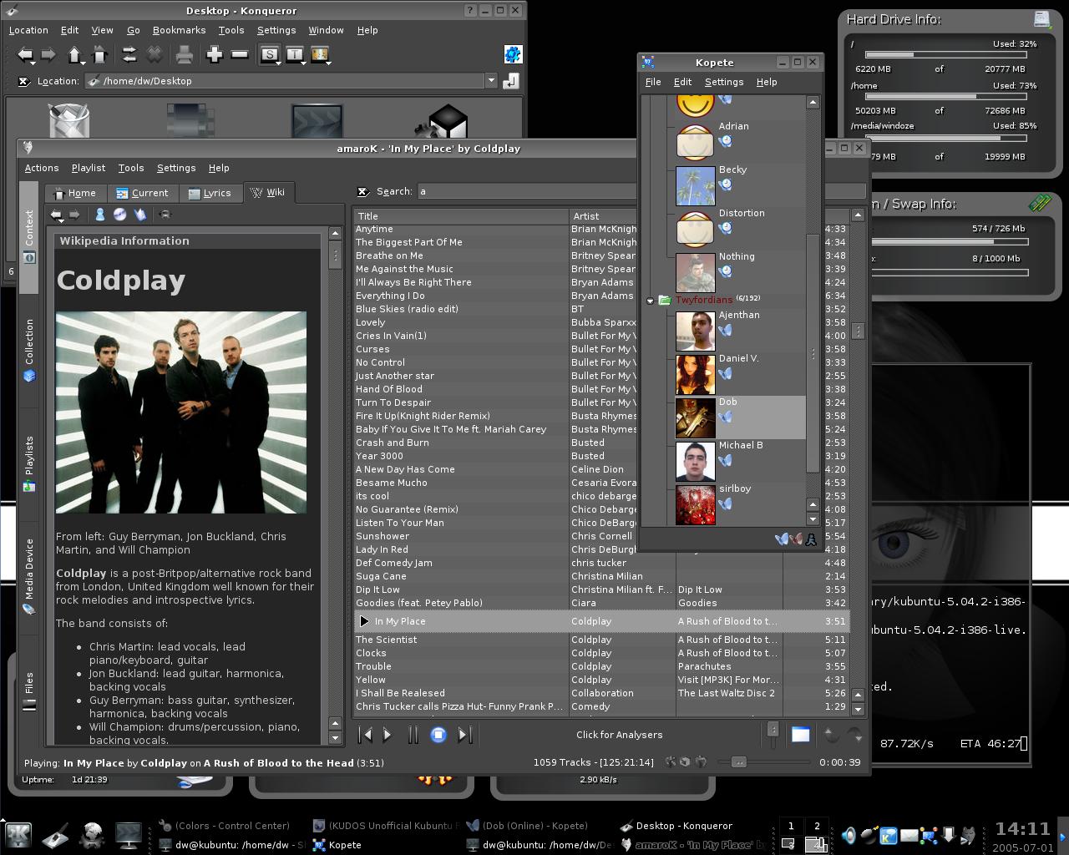
Task: Open the K menu on the panel
Action: click(x=18, y=836)
